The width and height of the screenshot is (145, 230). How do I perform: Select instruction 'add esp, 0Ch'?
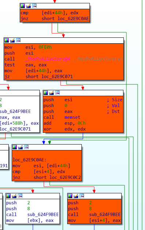pos(65,123)
